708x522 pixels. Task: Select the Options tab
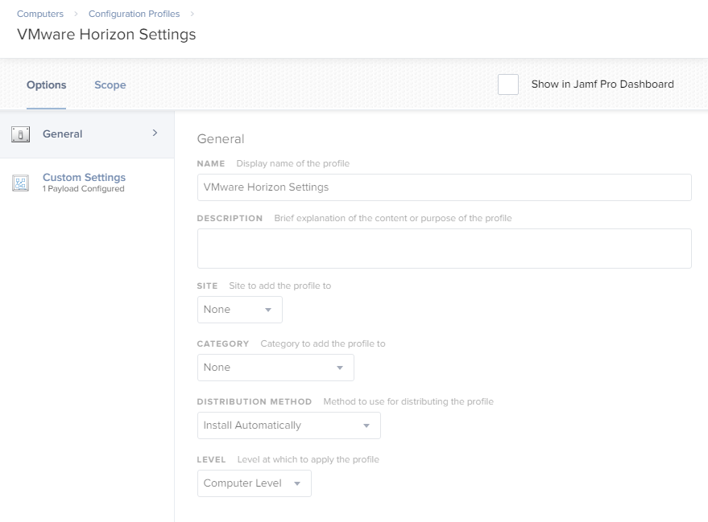tap(46, 84)
